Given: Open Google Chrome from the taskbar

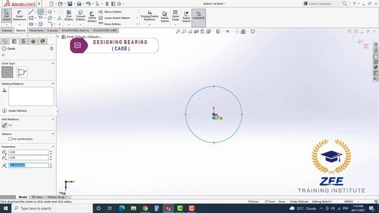Looking at the screenshot, I should (145, 208).
